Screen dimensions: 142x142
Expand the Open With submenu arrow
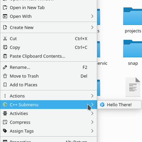coord(92,16)
